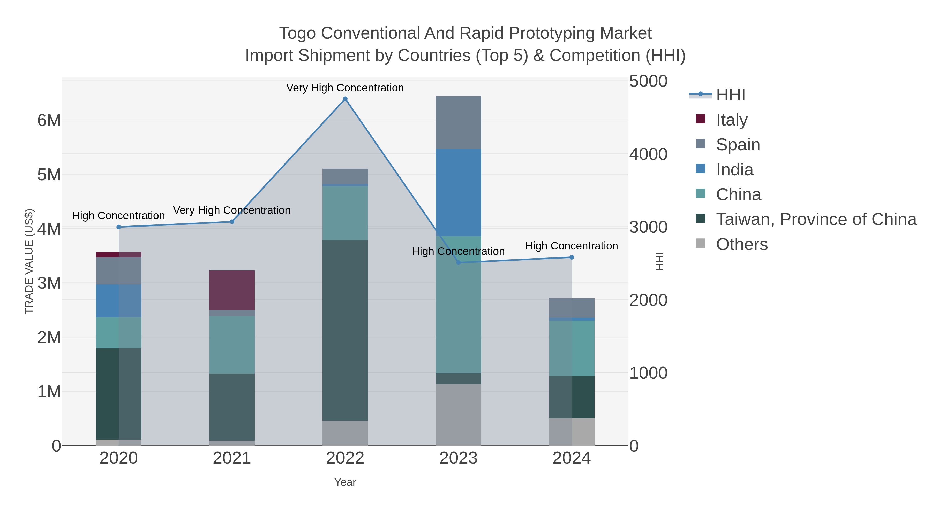Click the 2021 HHI data point
The width and height of the screenshot is (931, 523).
(x=232, y=222)
